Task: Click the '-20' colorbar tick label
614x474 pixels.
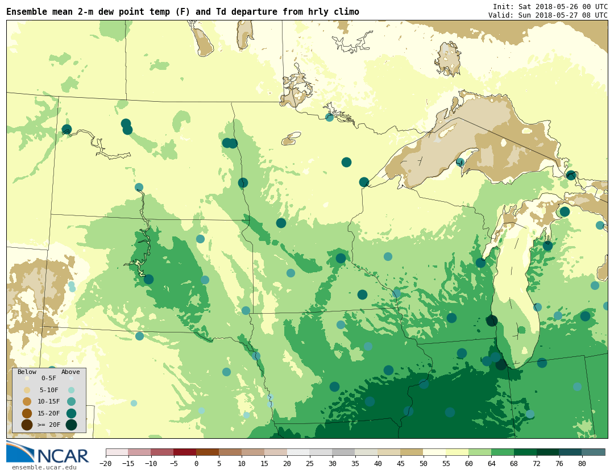Action: point(106,463)
